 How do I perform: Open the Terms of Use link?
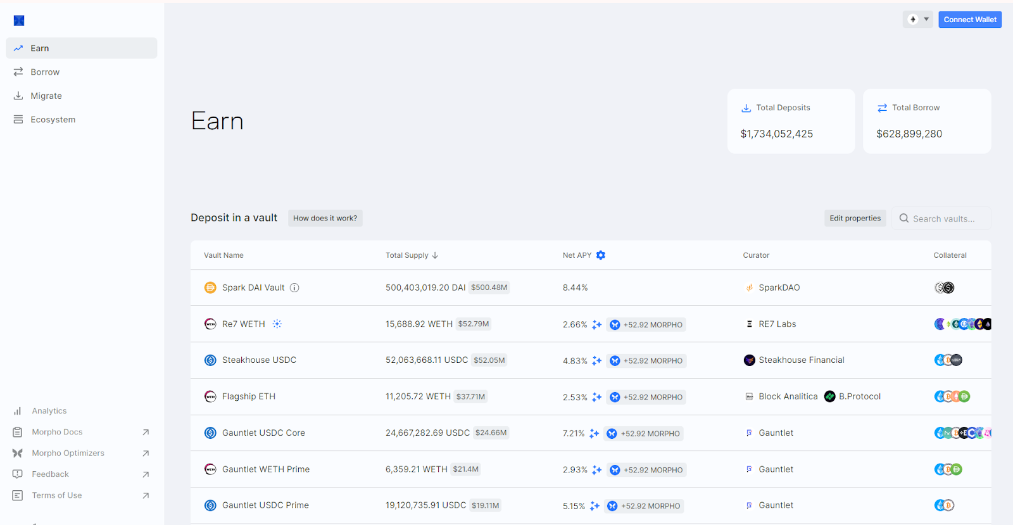pyautogui.click(x=56, y=495)
